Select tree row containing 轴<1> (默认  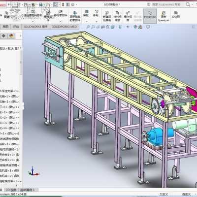[9, 101]
